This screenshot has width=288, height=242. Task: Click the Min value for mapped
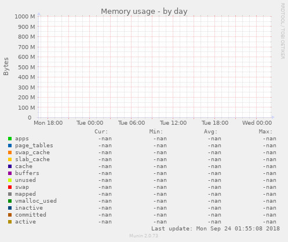[x=160, y=194]
